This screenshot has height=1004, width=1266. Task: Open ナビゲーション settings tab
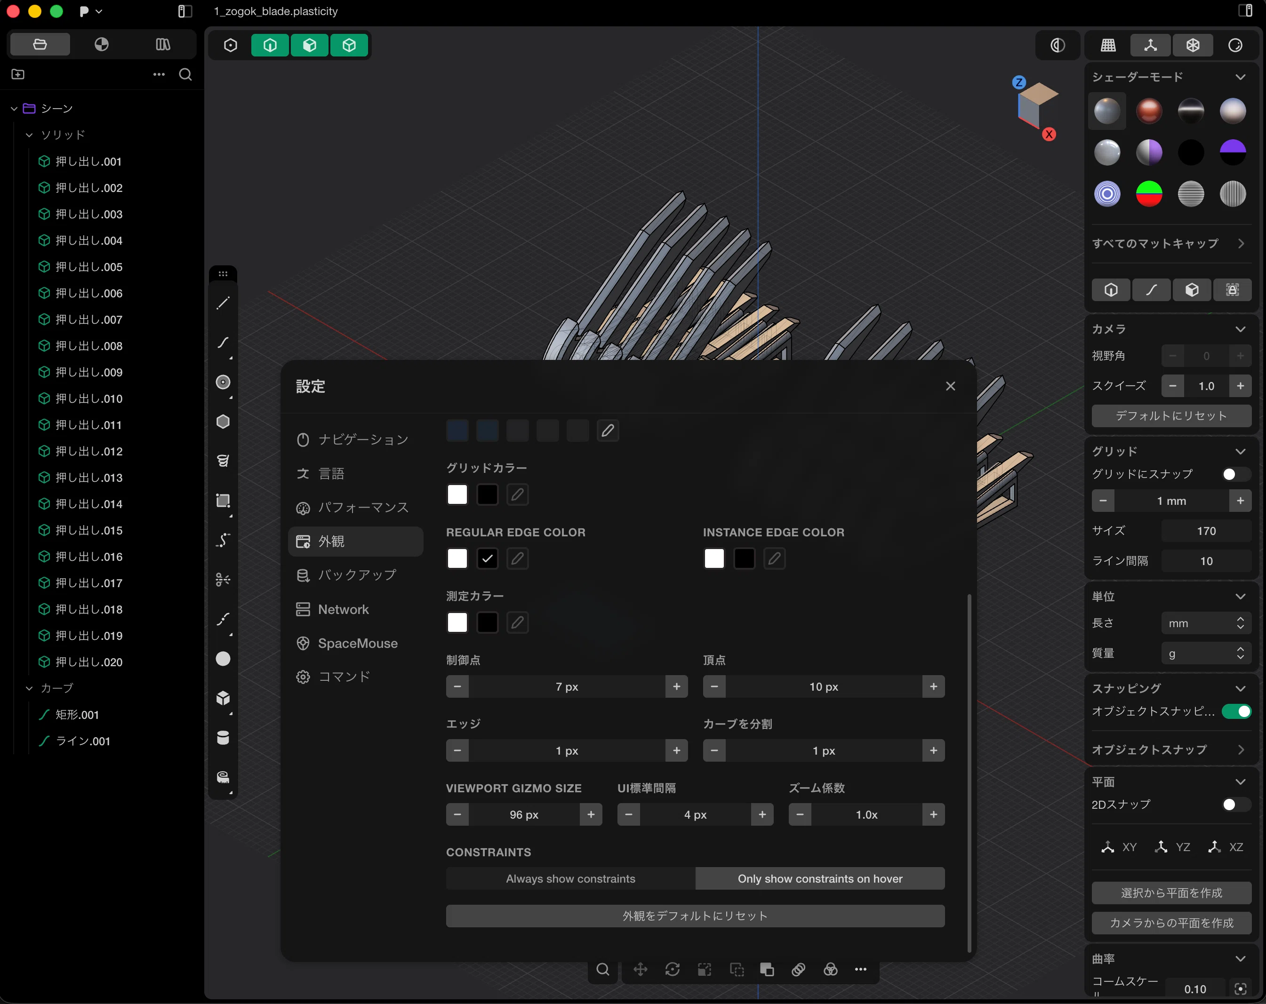point(355,439)
